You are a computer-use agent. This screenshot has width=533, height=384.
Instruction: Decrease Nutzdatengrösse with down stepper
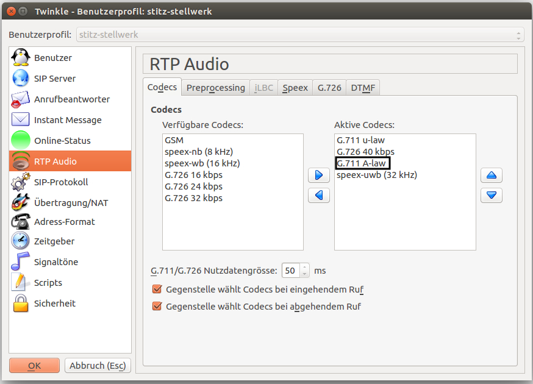[x=305, y=274]
